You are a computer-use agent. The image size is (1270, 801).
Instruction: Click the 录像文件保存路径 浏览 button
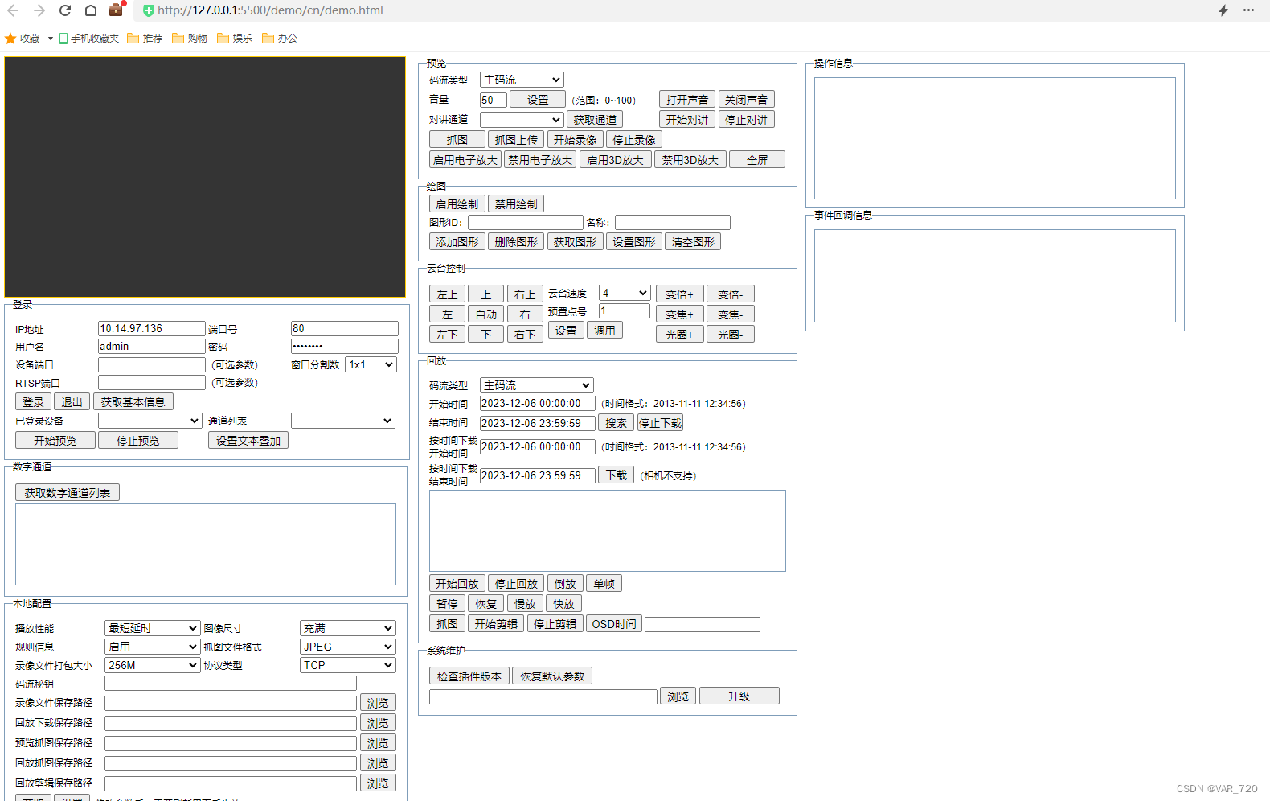[x=378, y=702]
